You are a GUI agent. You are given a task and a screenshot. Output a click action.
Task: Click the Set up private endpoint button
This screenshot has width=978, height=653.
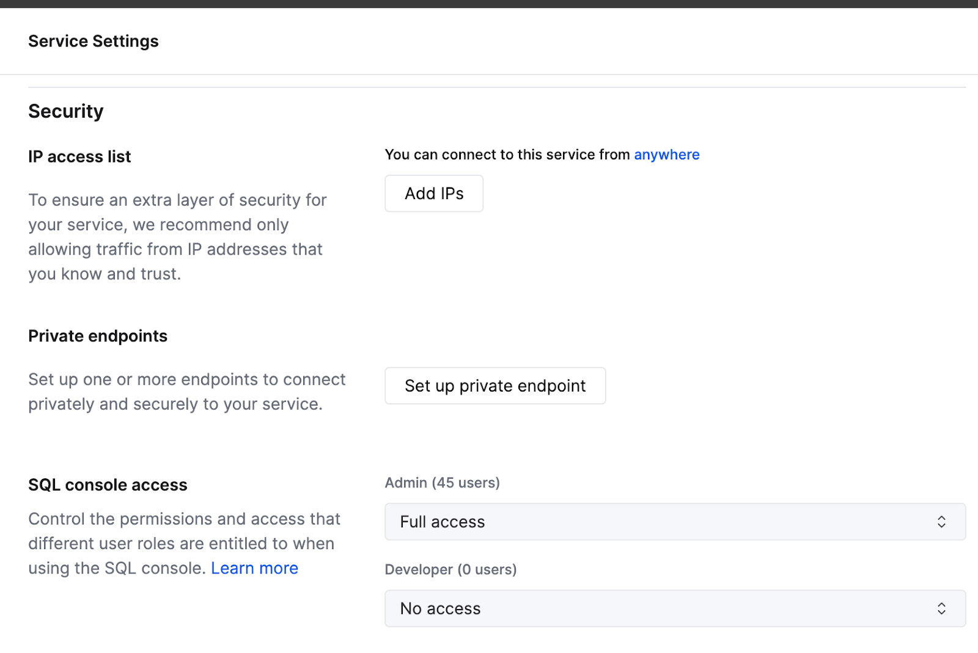[495, 385]
